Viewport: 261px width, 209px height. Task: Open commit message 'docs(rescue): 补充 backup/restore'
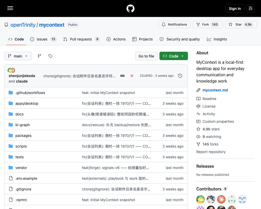tap(116, 125)
